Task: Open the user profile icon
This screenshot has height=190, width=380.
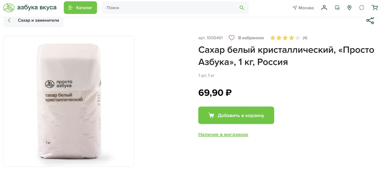Action: [324, 7]
